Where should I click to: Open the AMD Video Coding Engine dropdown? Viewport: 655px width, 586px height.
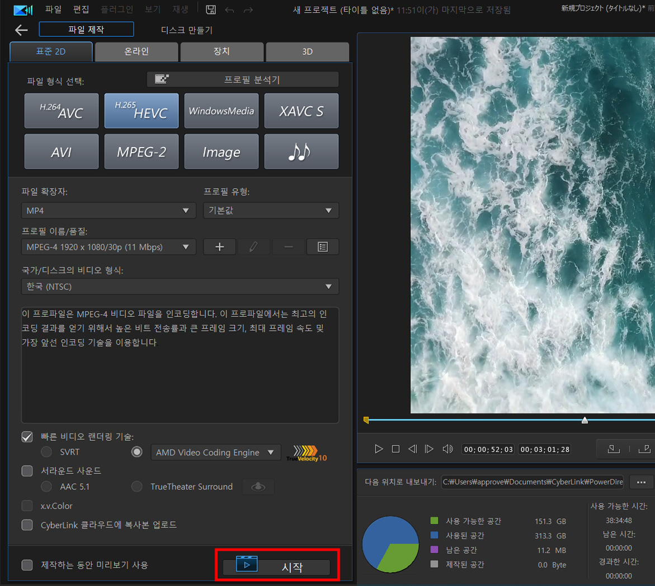click(215, 452)
